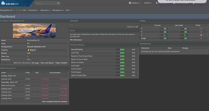Open the Brussels Zaventem headquarters link
This screenshot has width=209, height=111.
34,47
